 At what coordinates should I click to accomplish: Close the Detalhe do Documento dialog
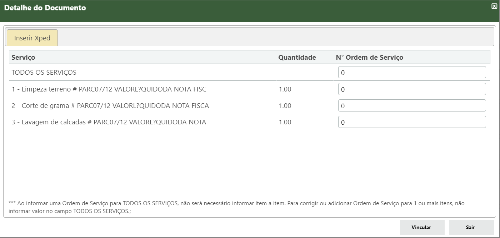click(494, 6)
